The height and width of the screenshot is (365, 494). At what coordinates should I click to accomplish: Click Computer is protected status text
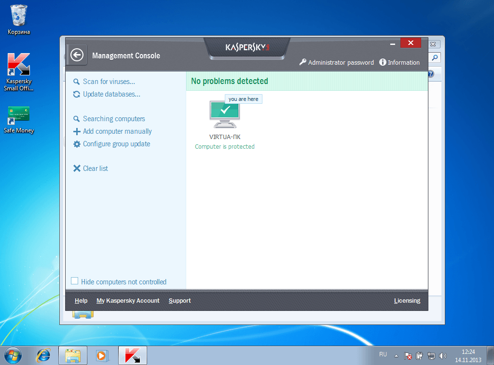click(x=225, y=147)
